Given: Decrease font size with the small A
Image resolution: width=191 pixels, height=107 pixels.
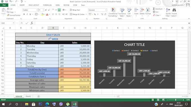Looking at the screenshot, I should (x=49, y=10).
